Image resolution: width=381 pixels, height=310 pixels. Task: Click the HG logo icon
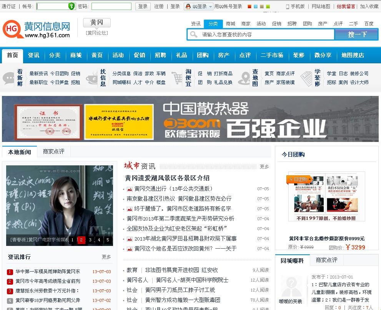[x=12, y=29]
